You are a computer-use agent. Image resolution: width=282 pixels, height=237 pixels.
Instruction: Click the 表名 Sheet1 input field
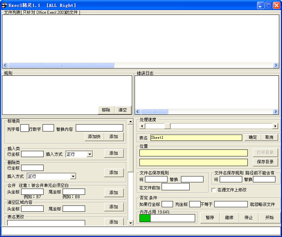tap(196, 138)
